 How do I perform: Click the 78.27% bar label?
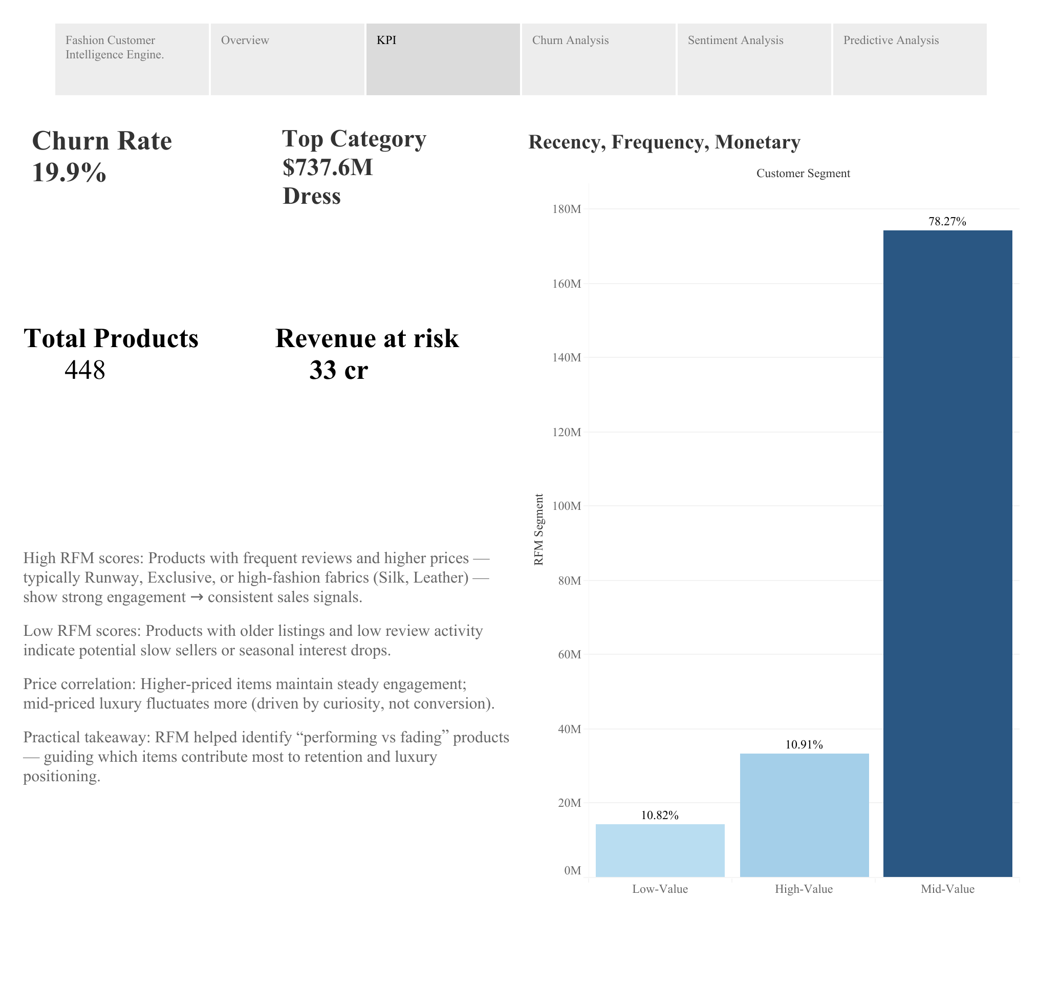[x=947, y=222]
